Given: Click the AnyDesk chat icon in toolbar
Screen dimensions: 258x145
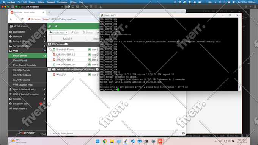Looking at the screenshot, I should coord(77,6).
